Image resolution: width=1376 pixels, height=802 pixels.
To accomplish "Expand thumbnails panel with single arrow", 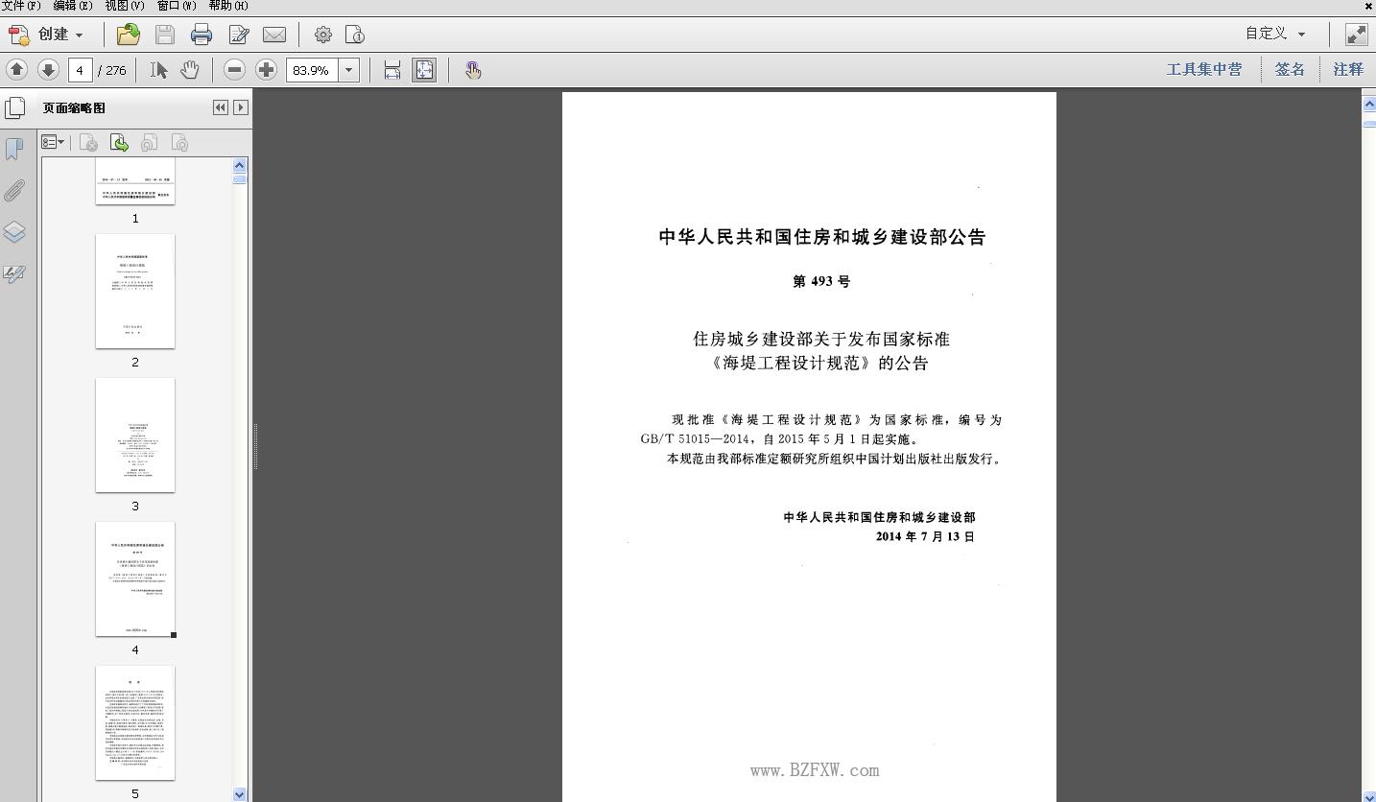I will coord(241,107).
